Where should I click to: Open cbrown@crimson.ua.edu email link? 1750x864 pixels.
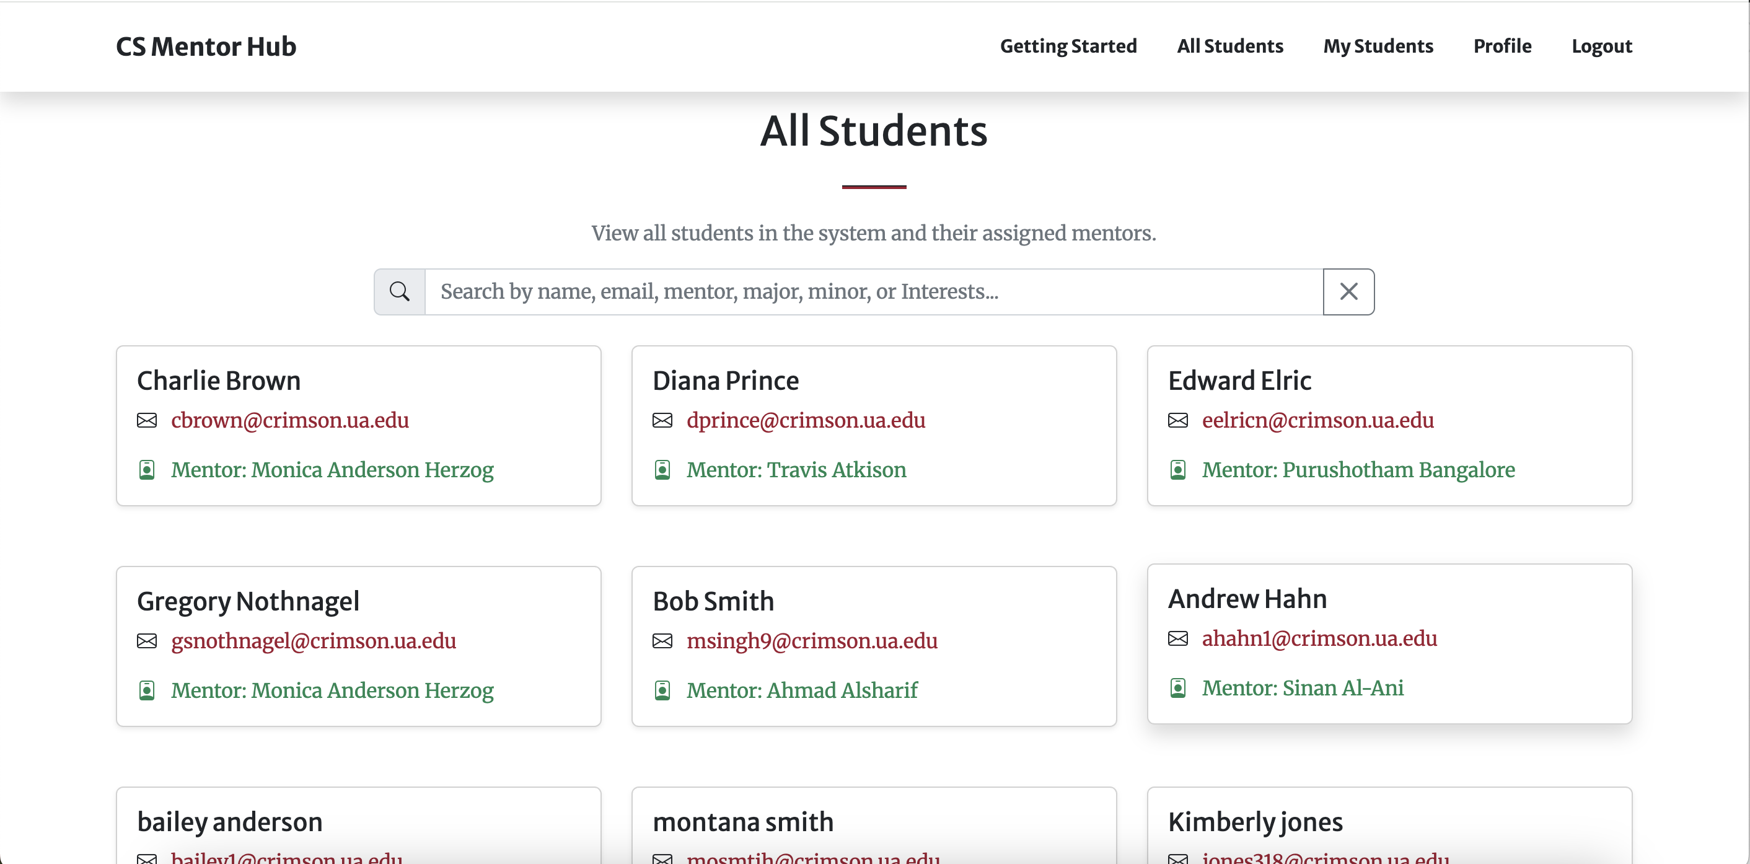(x=289, y=421)
